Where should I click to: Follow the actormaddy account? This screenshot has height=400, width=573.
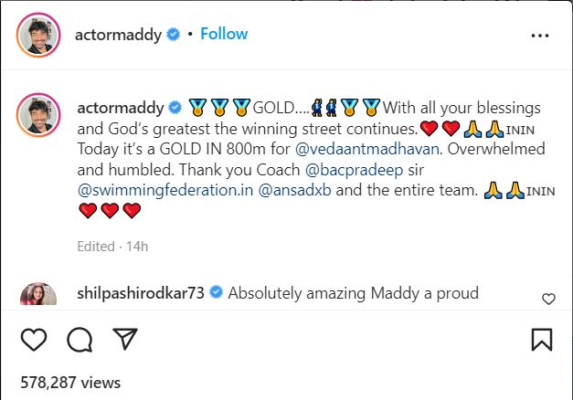point(224,34)
